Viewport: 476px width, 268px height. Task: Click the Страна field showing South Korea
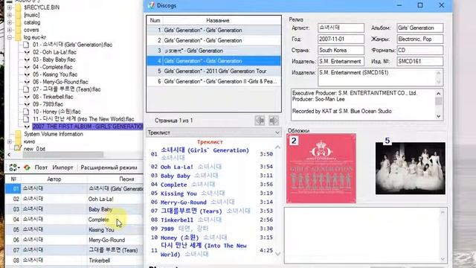(x=341, y=50)
